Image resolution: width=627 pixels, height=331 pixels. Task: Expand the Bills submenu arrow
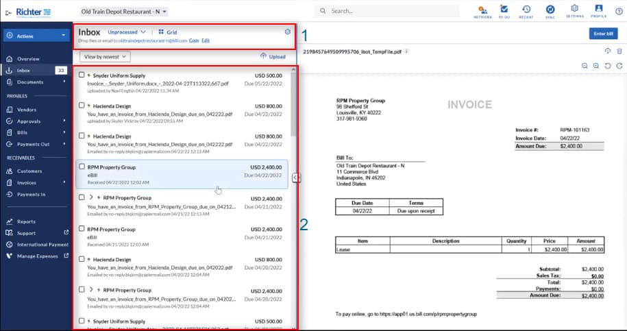(x=64, y=132)
